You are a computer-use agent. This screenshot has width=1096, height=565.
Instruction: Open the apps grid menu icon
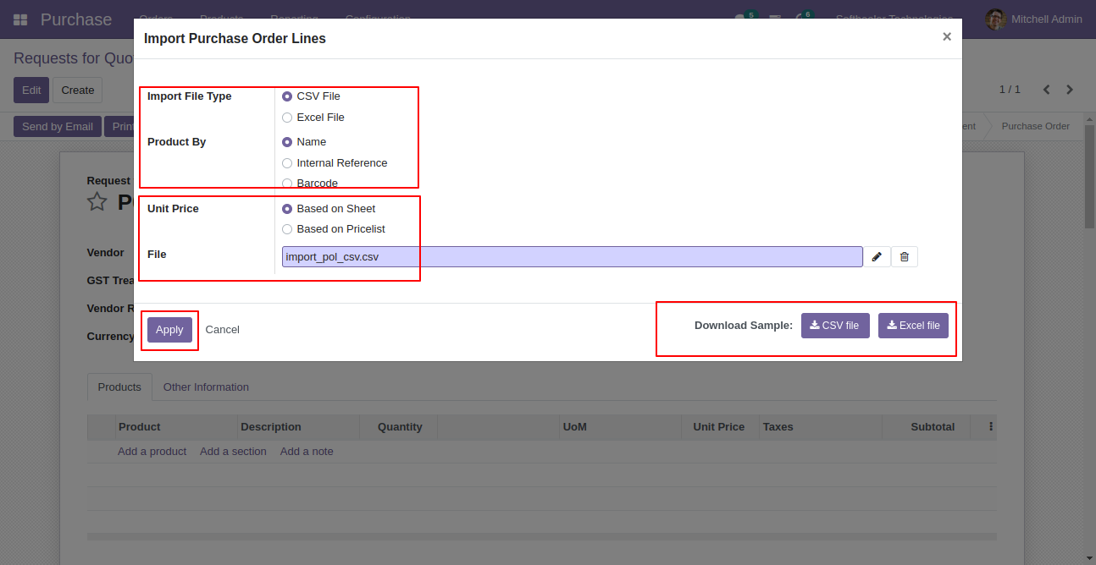click(x=20, y=19)
